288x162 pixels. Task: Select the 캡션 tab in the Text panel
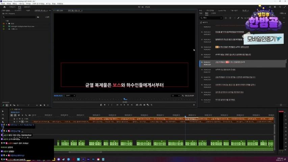point(207,13)
